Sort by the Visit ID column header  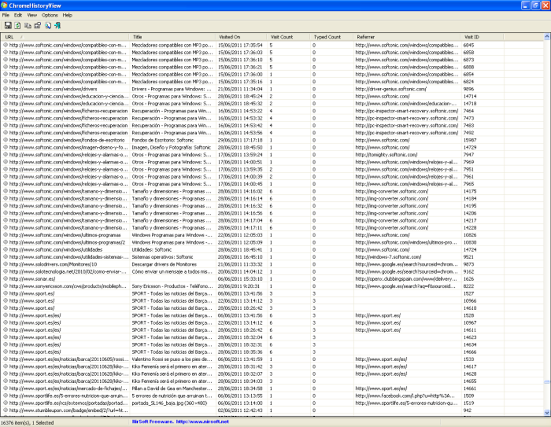pos(482,37)
